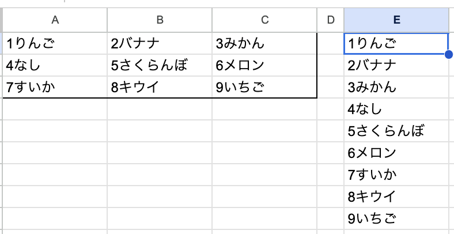454x234 pixels.
Task: Select the narrow column D header
Action: click(x=330, y=20)
